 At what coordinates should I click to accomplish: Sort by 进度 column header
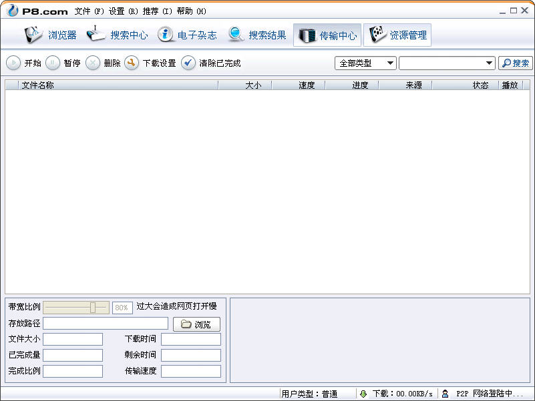click(x=352, y=85)
